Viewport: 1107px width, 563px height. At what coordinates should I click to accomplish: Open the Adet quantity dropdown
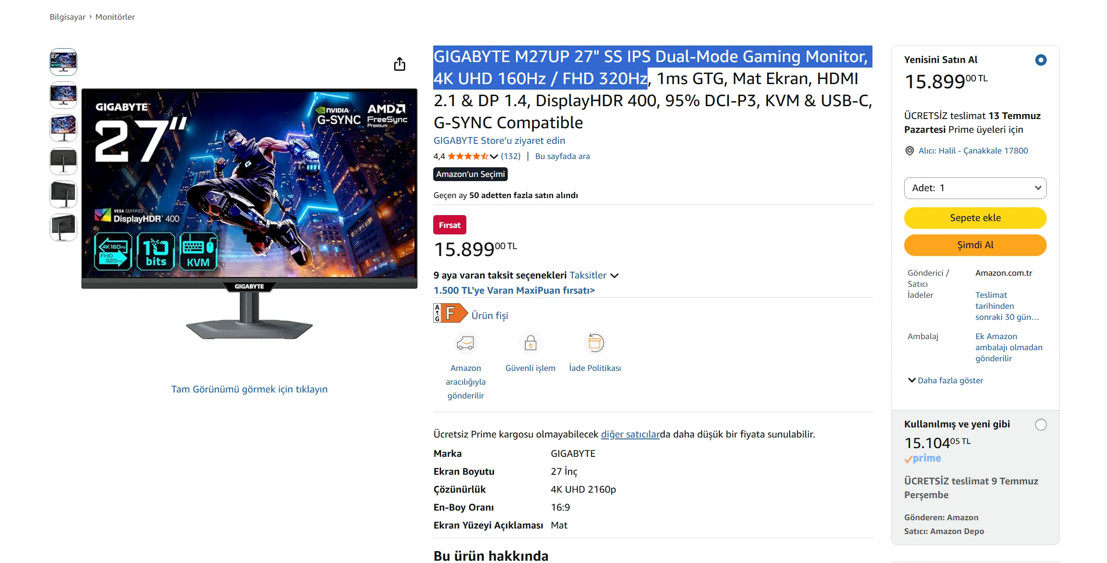coord(975,188)
